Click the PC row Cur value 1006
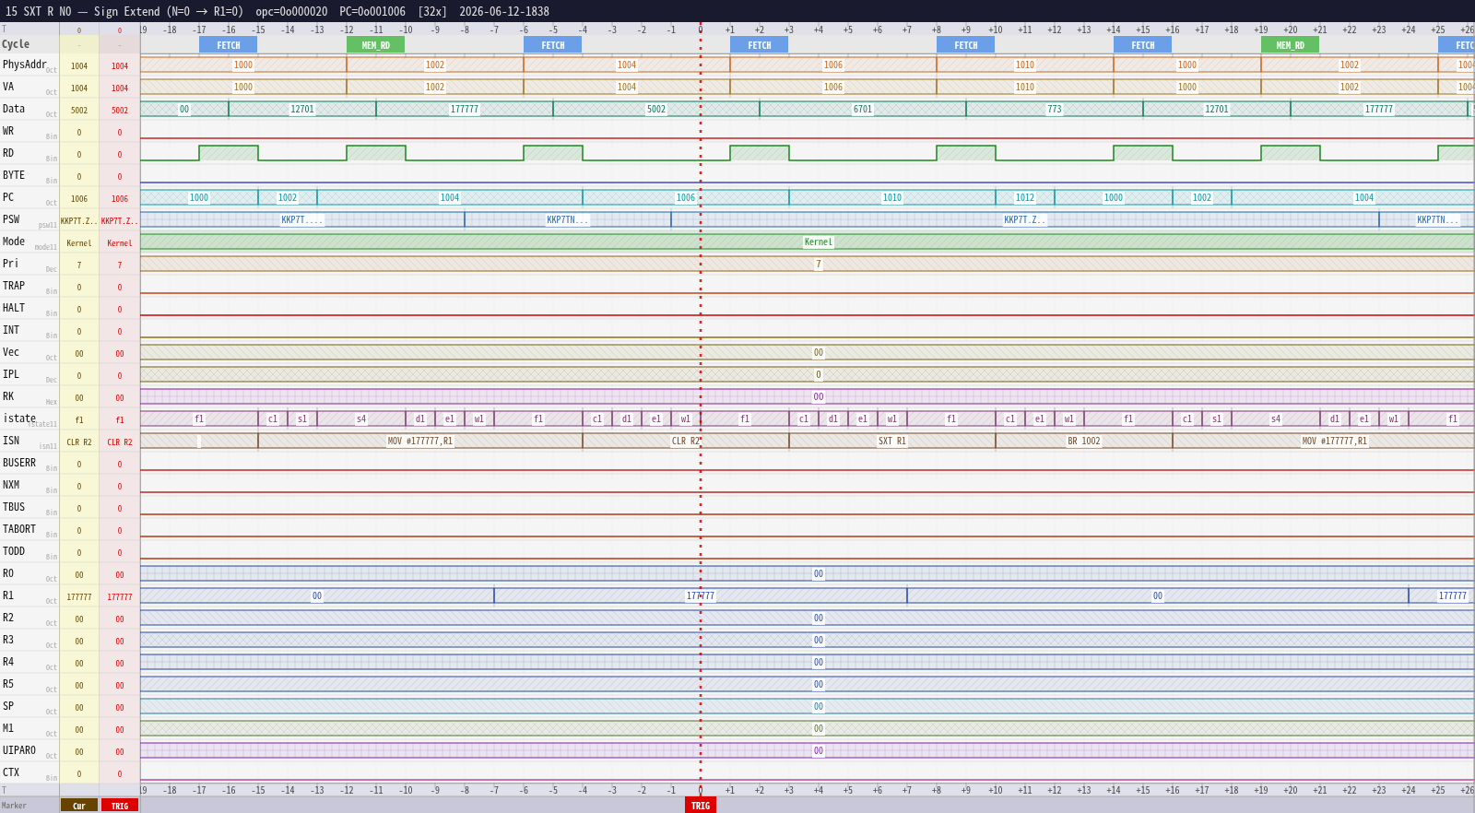Image resolution: width=1475 pixels, height=813 pixels. coord(79,199)
